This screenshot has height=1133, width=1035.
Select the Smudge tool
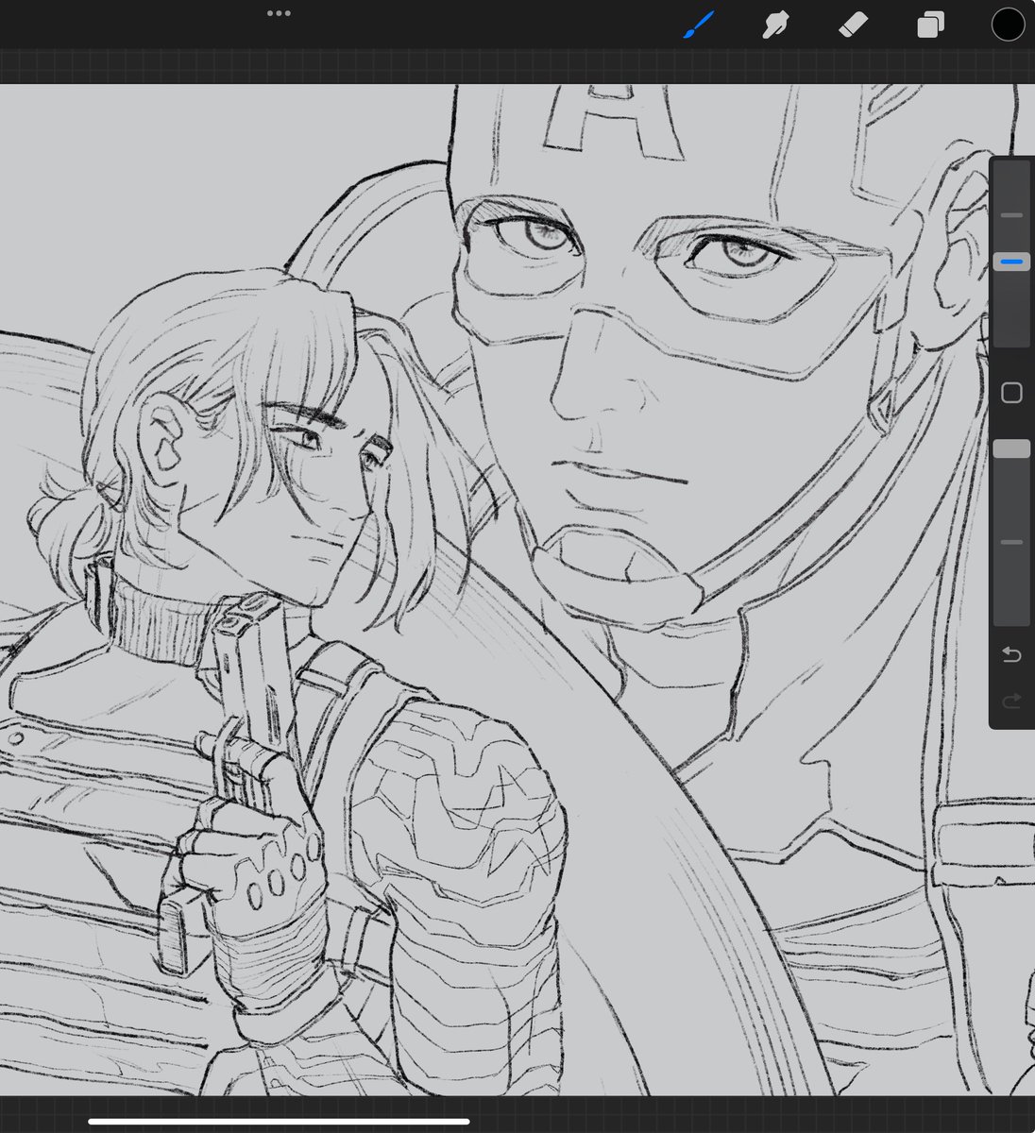(776, 25)
